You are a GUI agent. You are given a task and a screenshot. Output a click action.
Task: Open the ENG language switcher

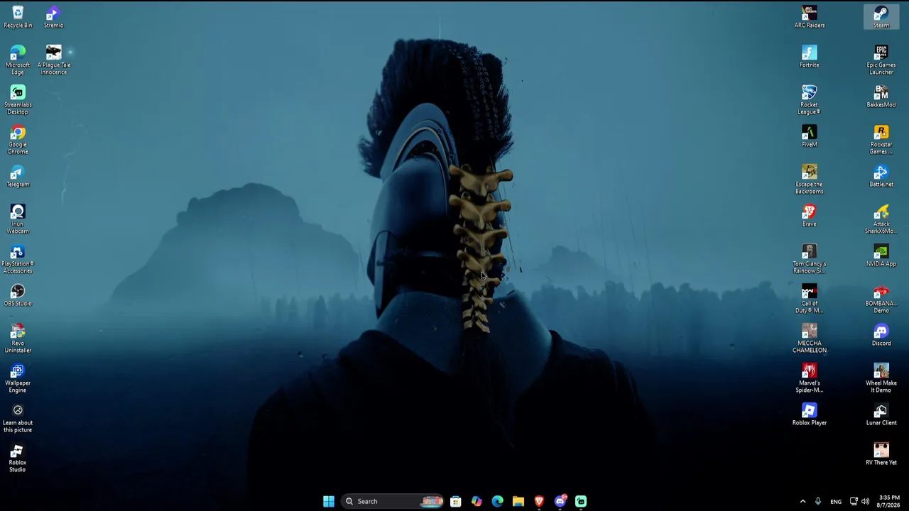click(836, 501)
